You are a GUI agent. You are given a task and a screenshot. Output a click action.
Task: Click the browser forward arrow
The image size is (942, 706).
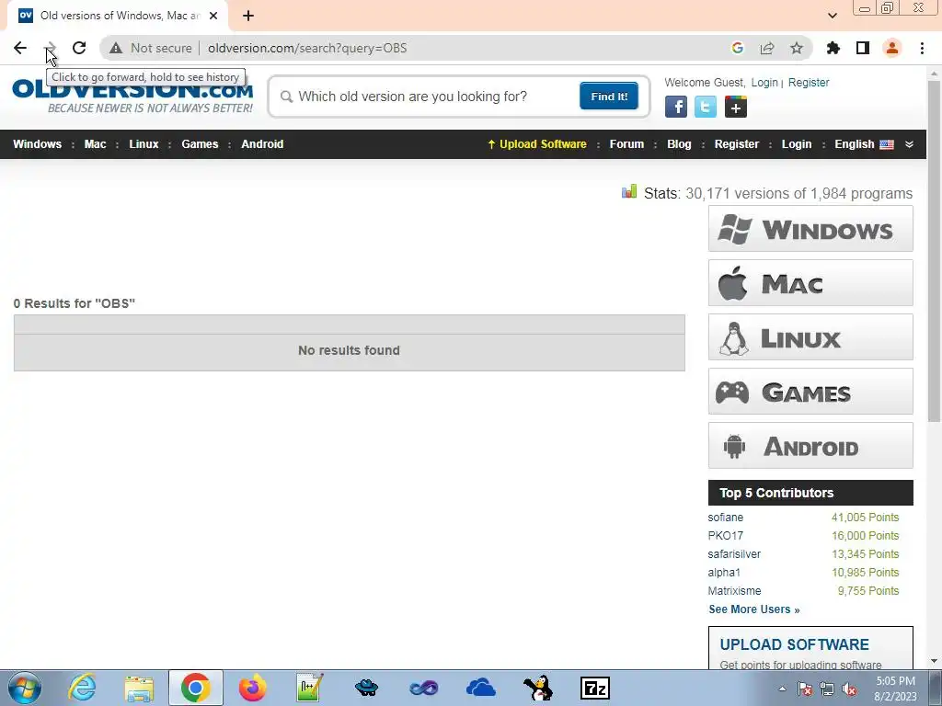pyautogui.click(x=51, y=48)
